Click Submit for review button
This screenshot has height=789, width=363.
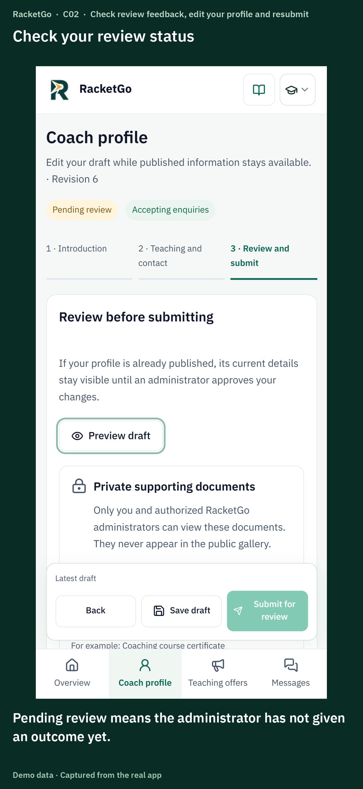(267, 611)
